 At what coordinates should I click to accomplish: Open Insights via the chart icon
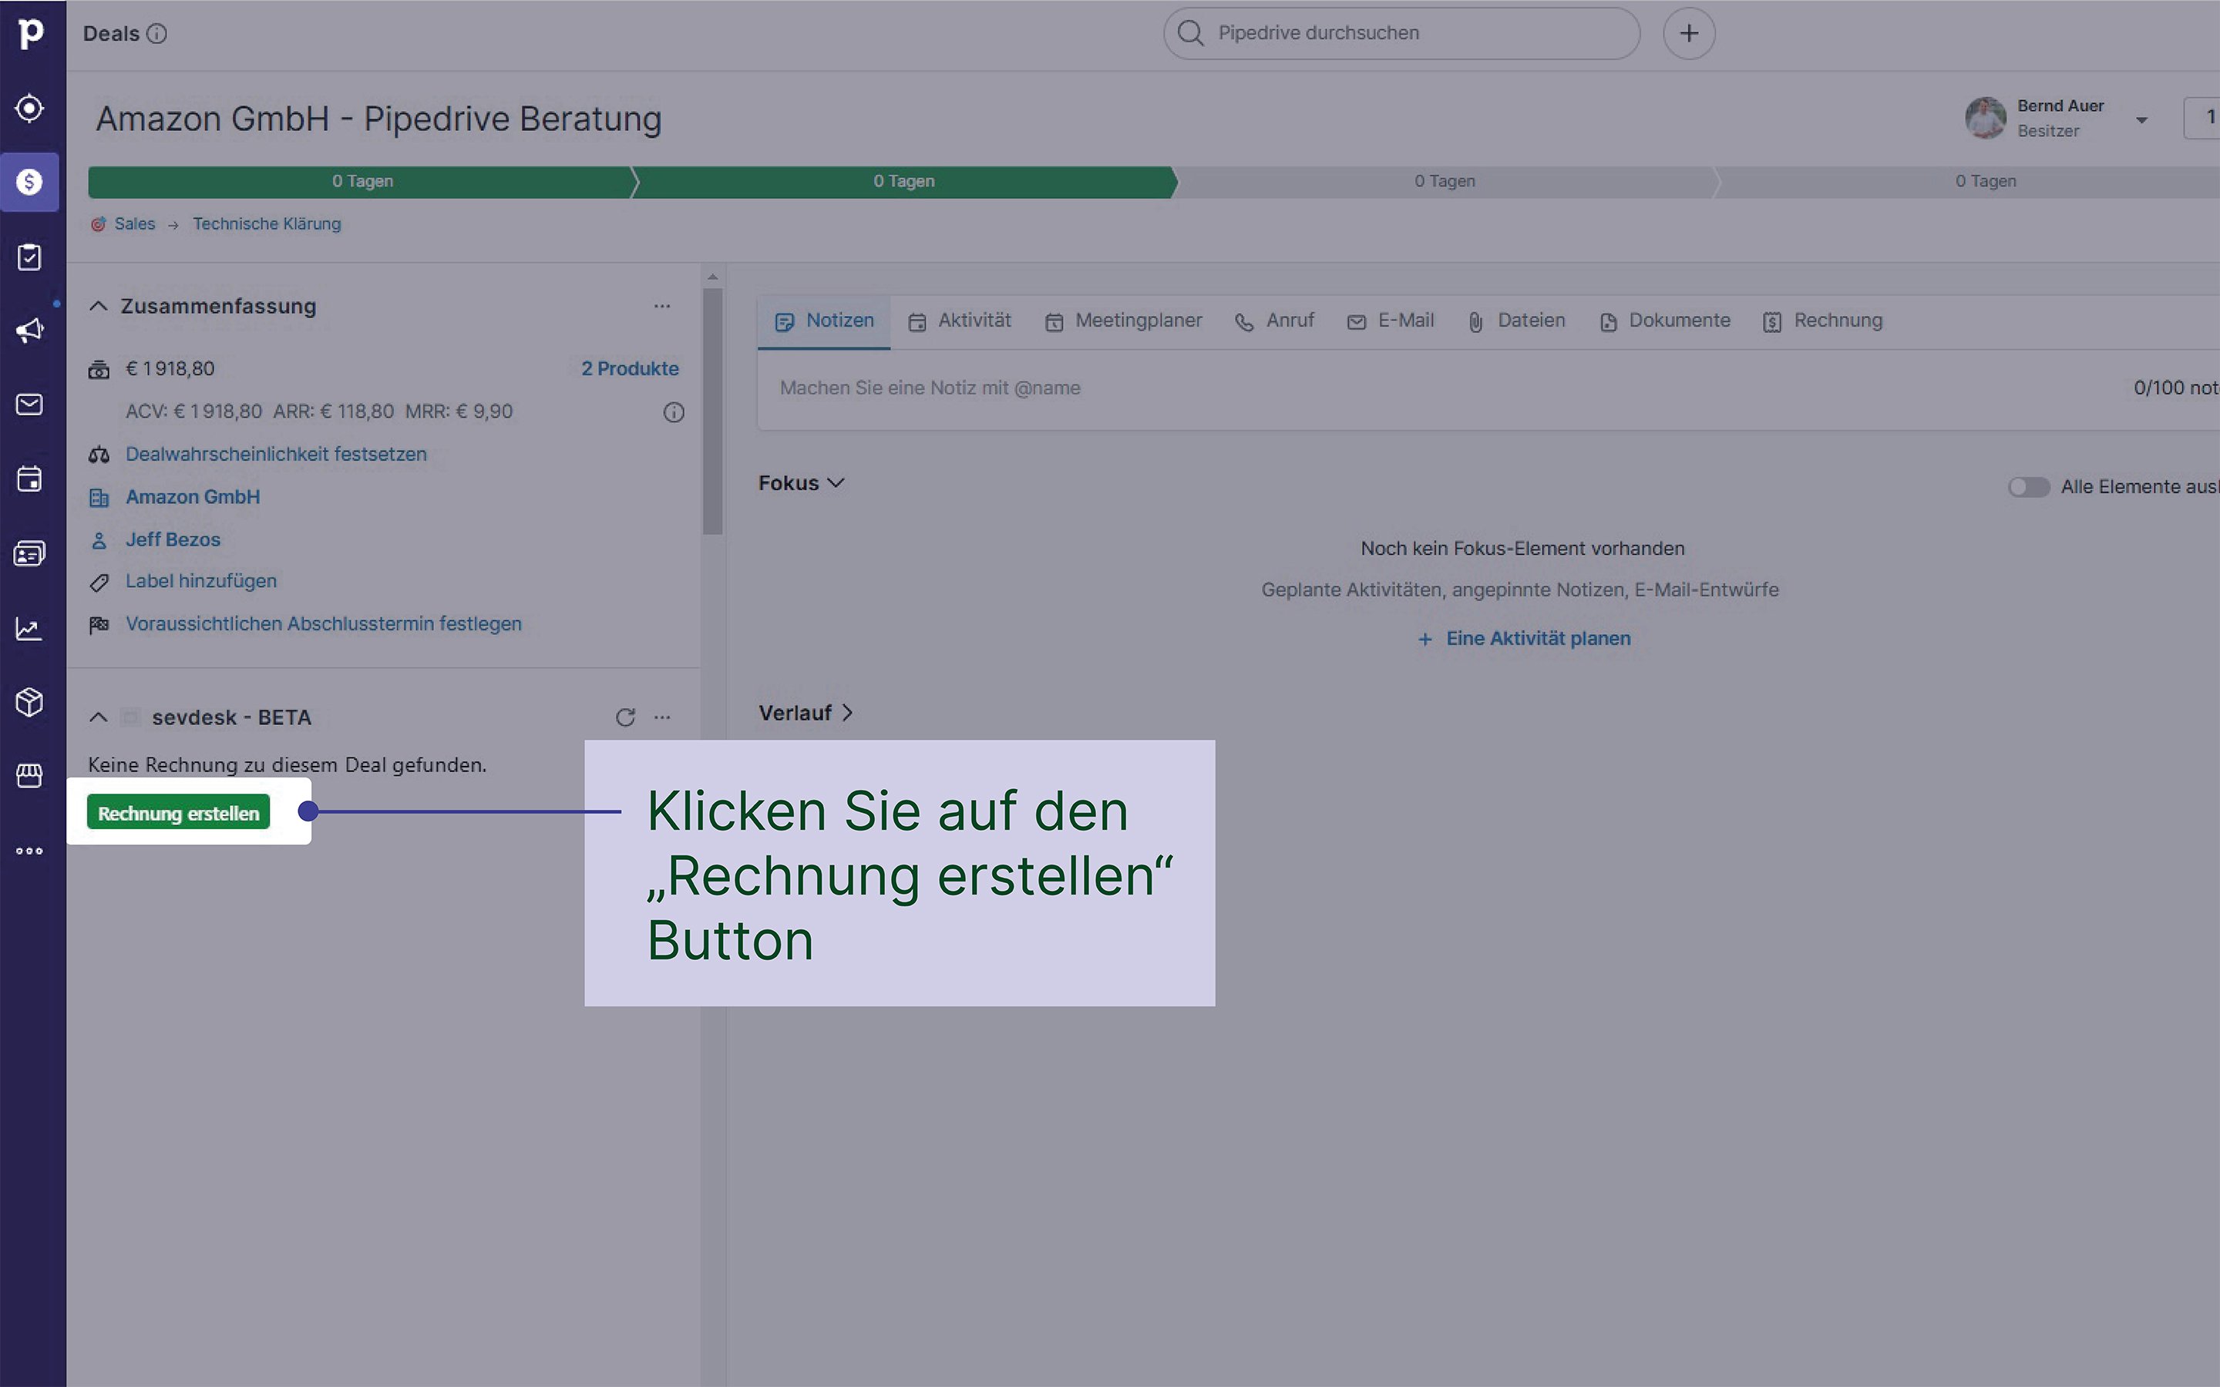[x=29, y=630]
